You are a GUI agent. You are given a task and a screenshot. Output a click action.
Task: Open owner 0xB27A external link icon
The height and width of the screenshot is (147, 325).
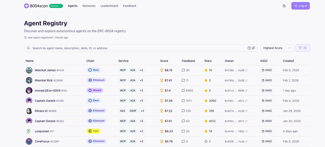click(246, 111)
